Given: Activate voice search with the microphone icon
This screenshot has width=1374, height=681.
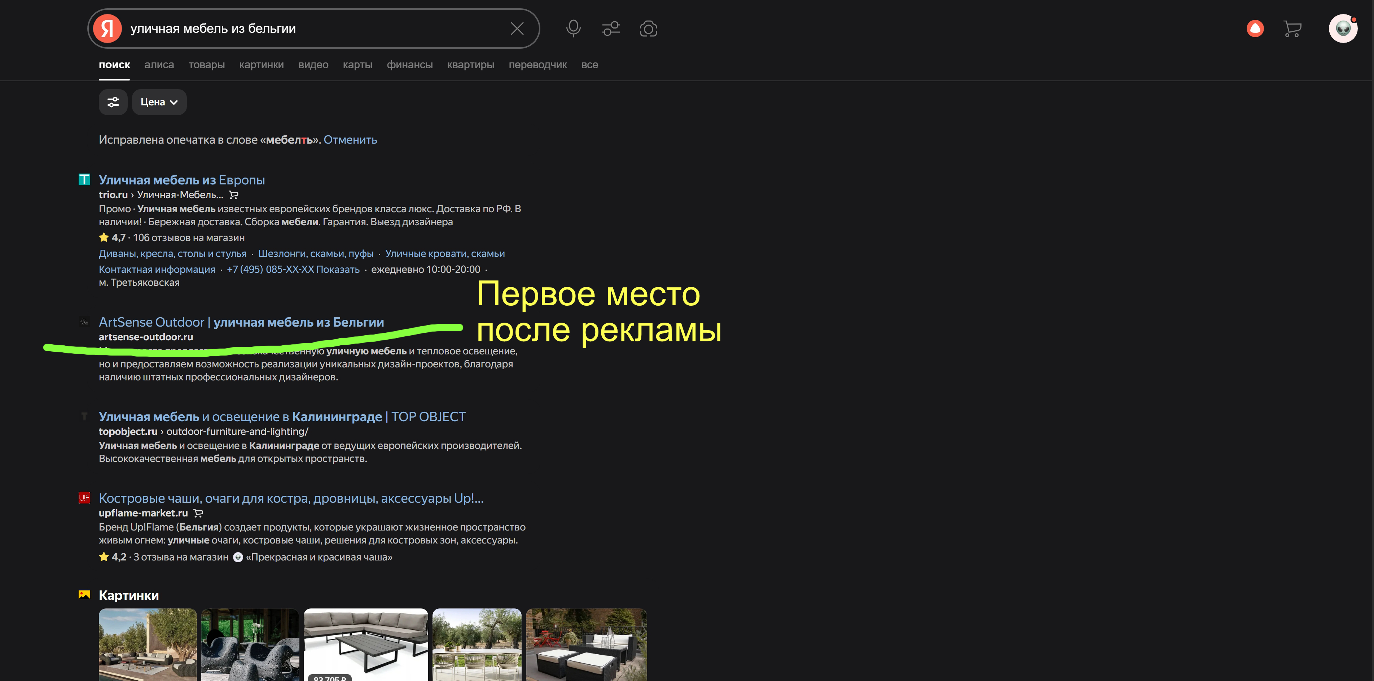Looking at the screenshot, I should (574, 28).
